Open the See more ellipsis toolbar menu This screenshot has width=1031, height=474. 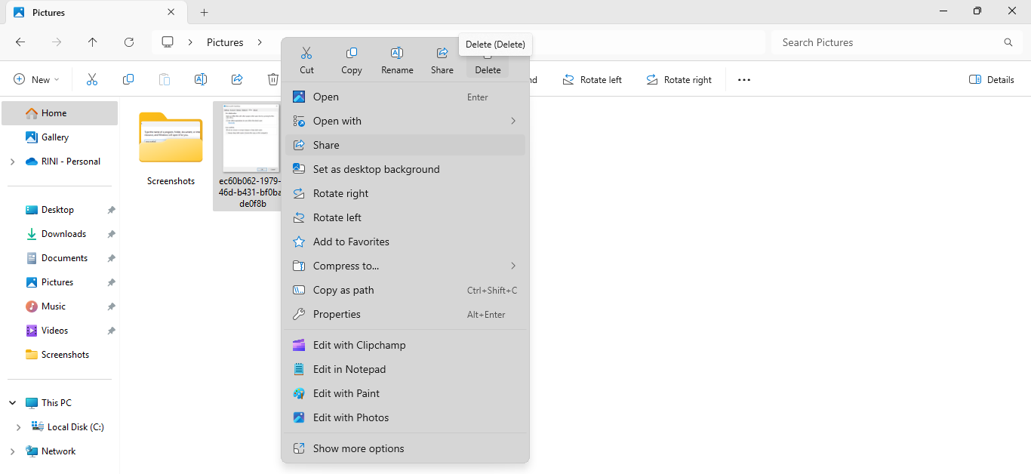click(744, 79)
